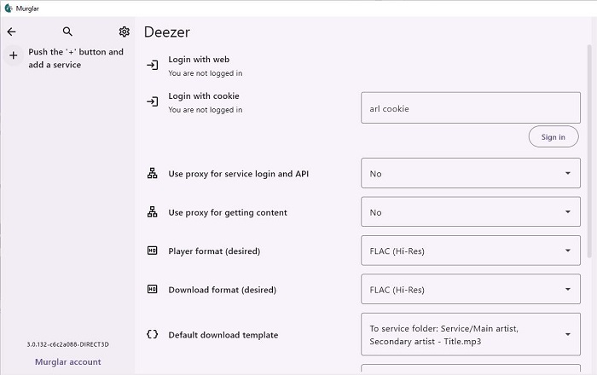Viewport: 597px width, 375px height.
Task: Click the service login proxy network icon
Action: [153, 173]
